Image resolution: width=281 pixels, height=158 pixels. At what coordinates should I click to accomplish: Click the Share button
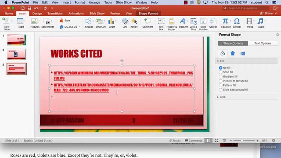(267, 13)
